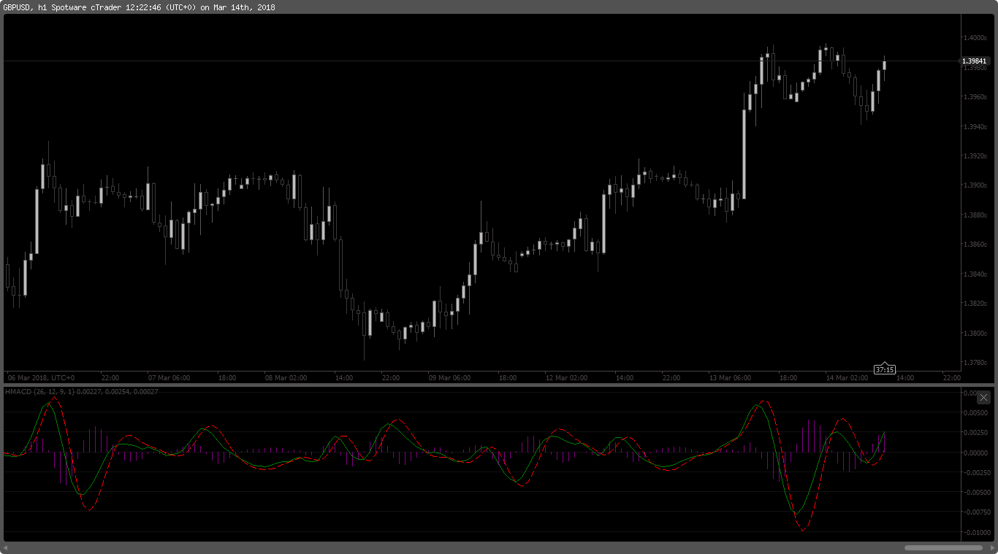Click the 1.3800 price axis label

975,334
